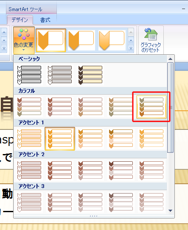Select the second SmartArt style thumbnail in ribbon
The image size is (188, 230).
[x=81, y=40]
